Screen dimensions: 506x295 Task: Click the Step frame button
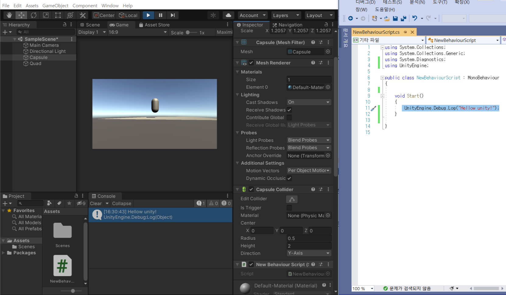click(x=173, y=15)
